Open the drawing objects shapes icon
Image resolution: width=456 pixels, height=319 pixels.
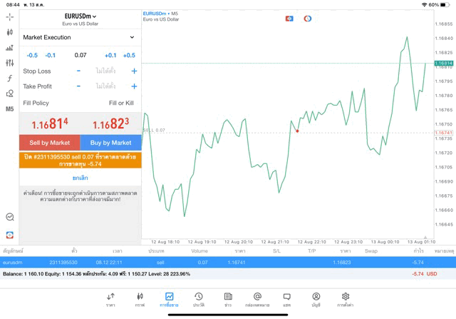(x=9, y=93)
